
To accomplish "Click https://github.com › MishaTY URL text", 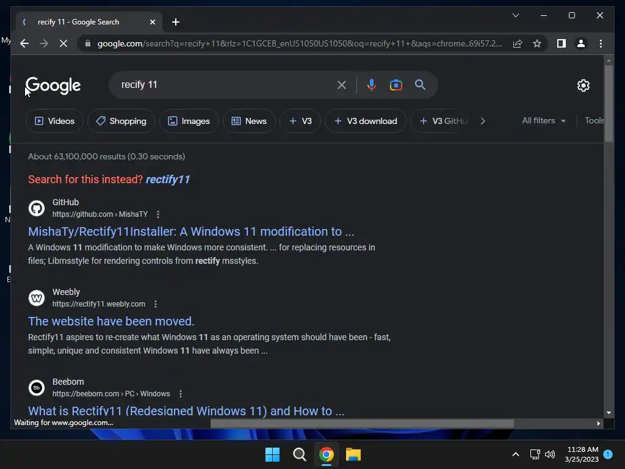I will point(100,214).
